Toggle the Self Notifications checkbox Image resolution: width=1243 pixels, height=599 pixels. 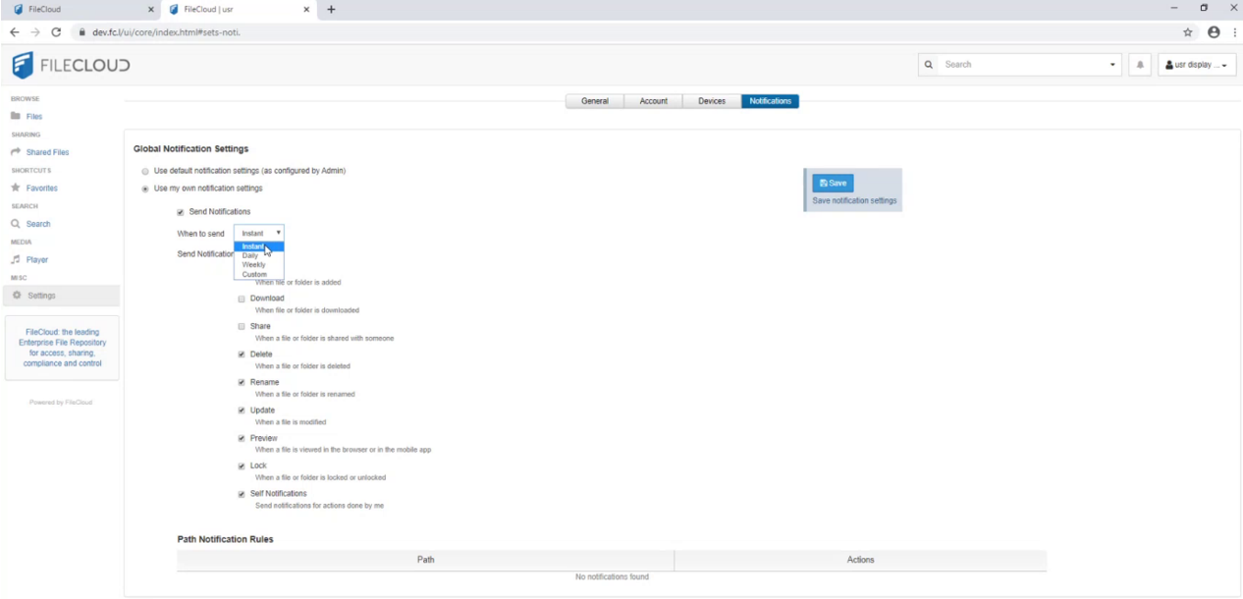coord(242,494)
